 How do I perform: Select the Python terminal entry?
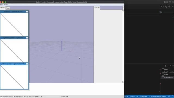pos(167,77)
